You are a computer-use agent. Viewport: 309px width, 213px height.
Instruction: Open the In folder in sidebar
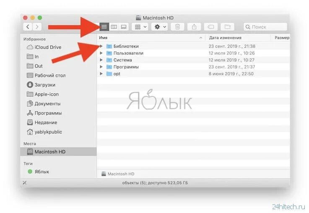33,57
